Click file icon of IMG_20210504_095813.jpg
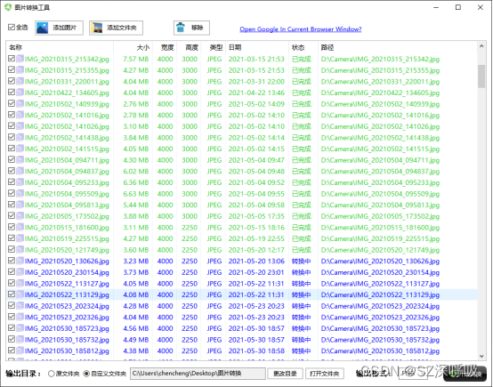The width and height of the screenshot is (493, 387). tap(20, 205)
